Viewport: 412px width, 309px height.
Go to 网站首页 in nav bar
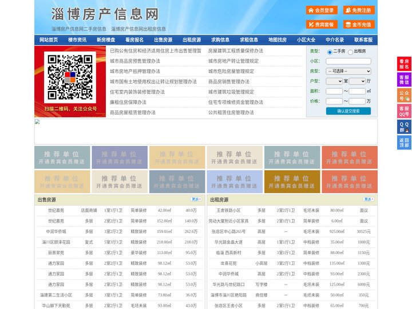coord(49,40)
